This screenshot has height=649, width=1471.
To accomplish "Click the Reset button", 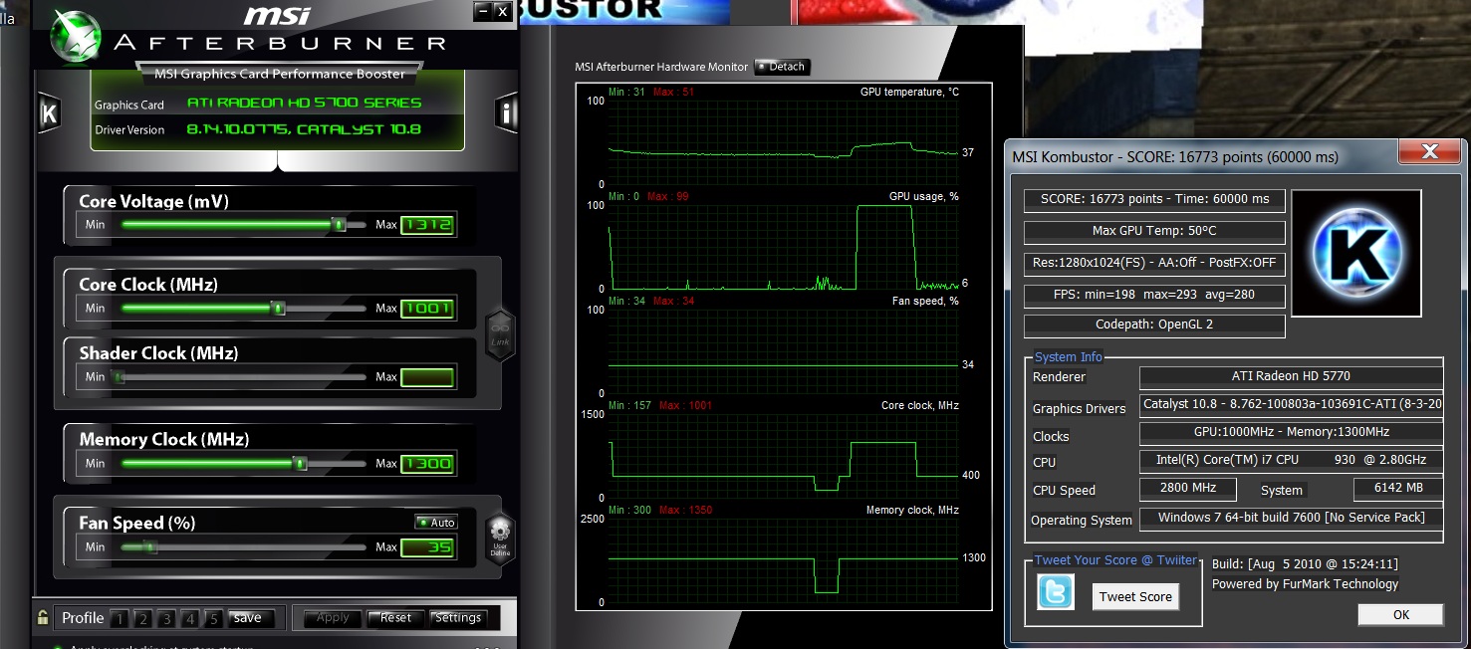I will coord(395,618).
